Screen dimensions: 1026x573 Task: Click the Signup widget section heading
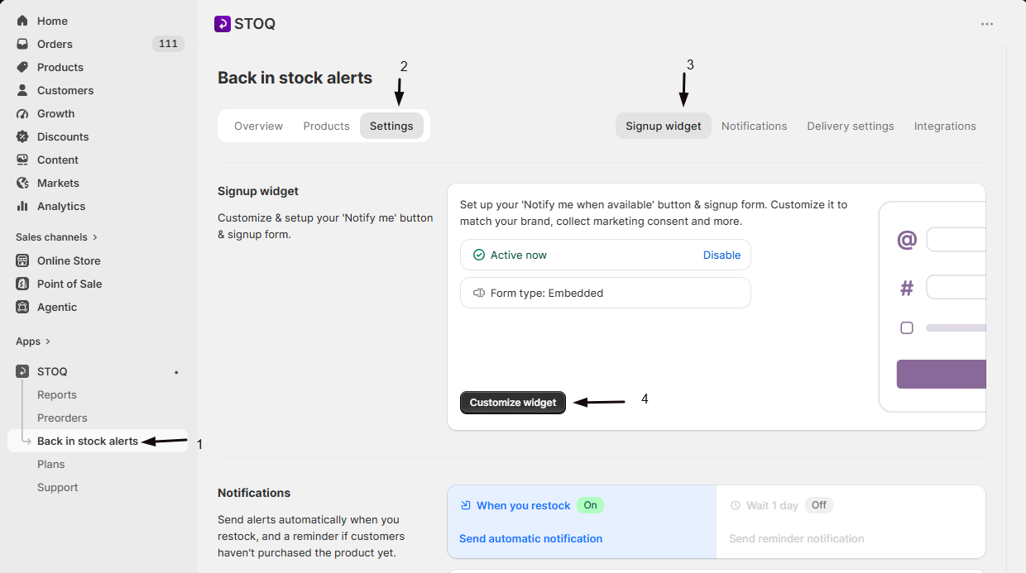pos(258,191)
